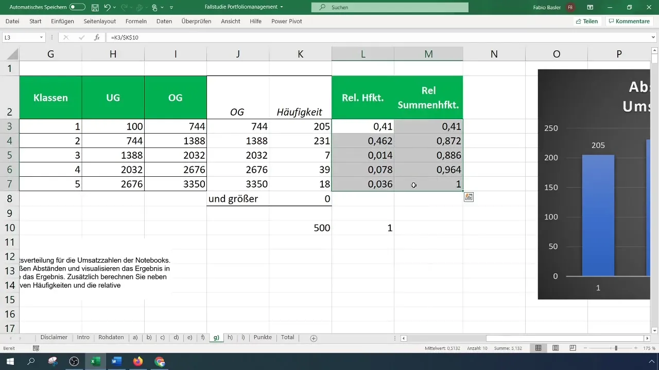
Task: Open the Fallstudie Portfoliomanagement title dropdown
Action: click(282, 7)
